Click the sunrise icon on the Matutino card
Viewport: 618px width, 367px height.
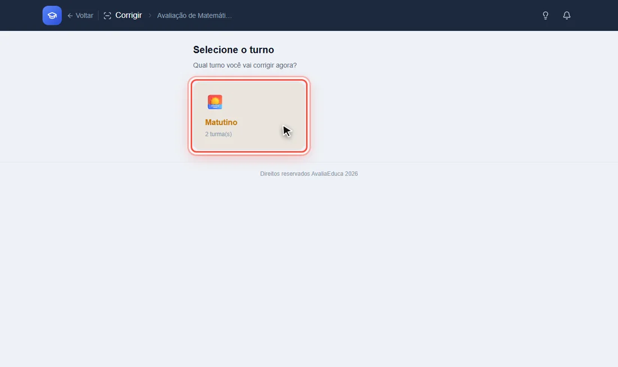click(x=215, y=102)
